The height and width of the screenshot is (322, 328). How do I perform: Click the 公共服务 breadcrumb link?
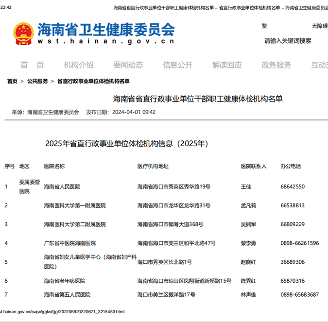point(37,81)
